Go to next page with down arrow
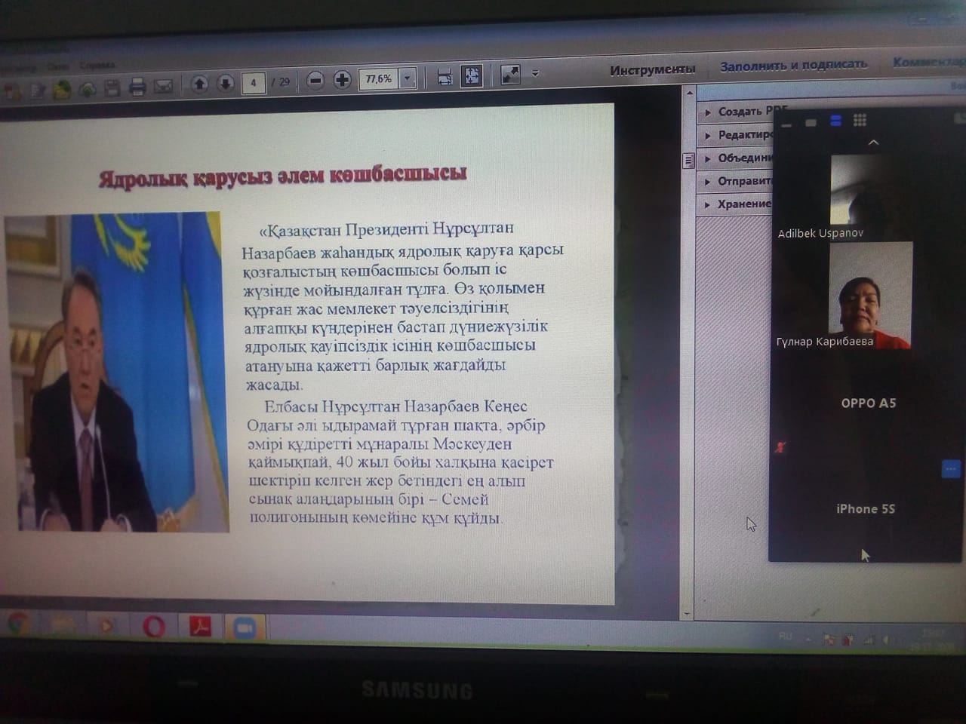 pyautogui.click(x=225, y=83)
